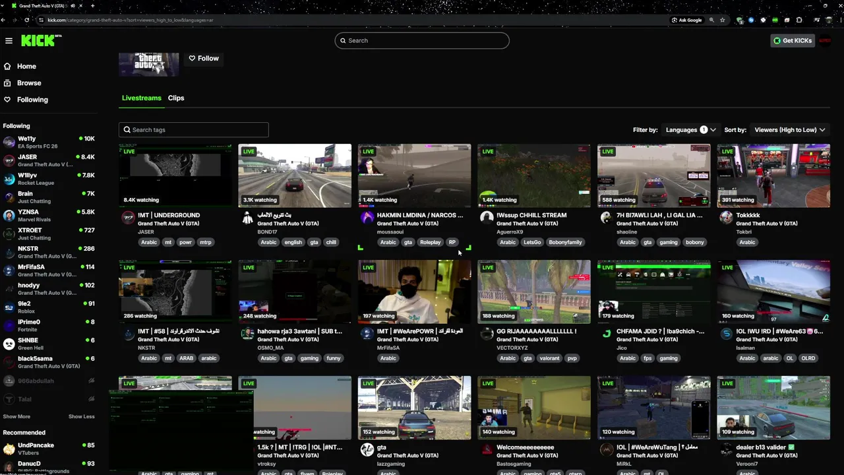Click JASER channel avatar under UNDERGROUND stream

[x=128, y=218]
